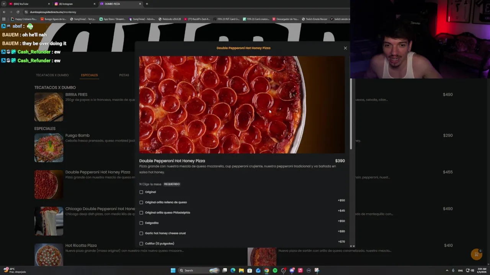Open Discord from the taskbar

click(292, 270)
